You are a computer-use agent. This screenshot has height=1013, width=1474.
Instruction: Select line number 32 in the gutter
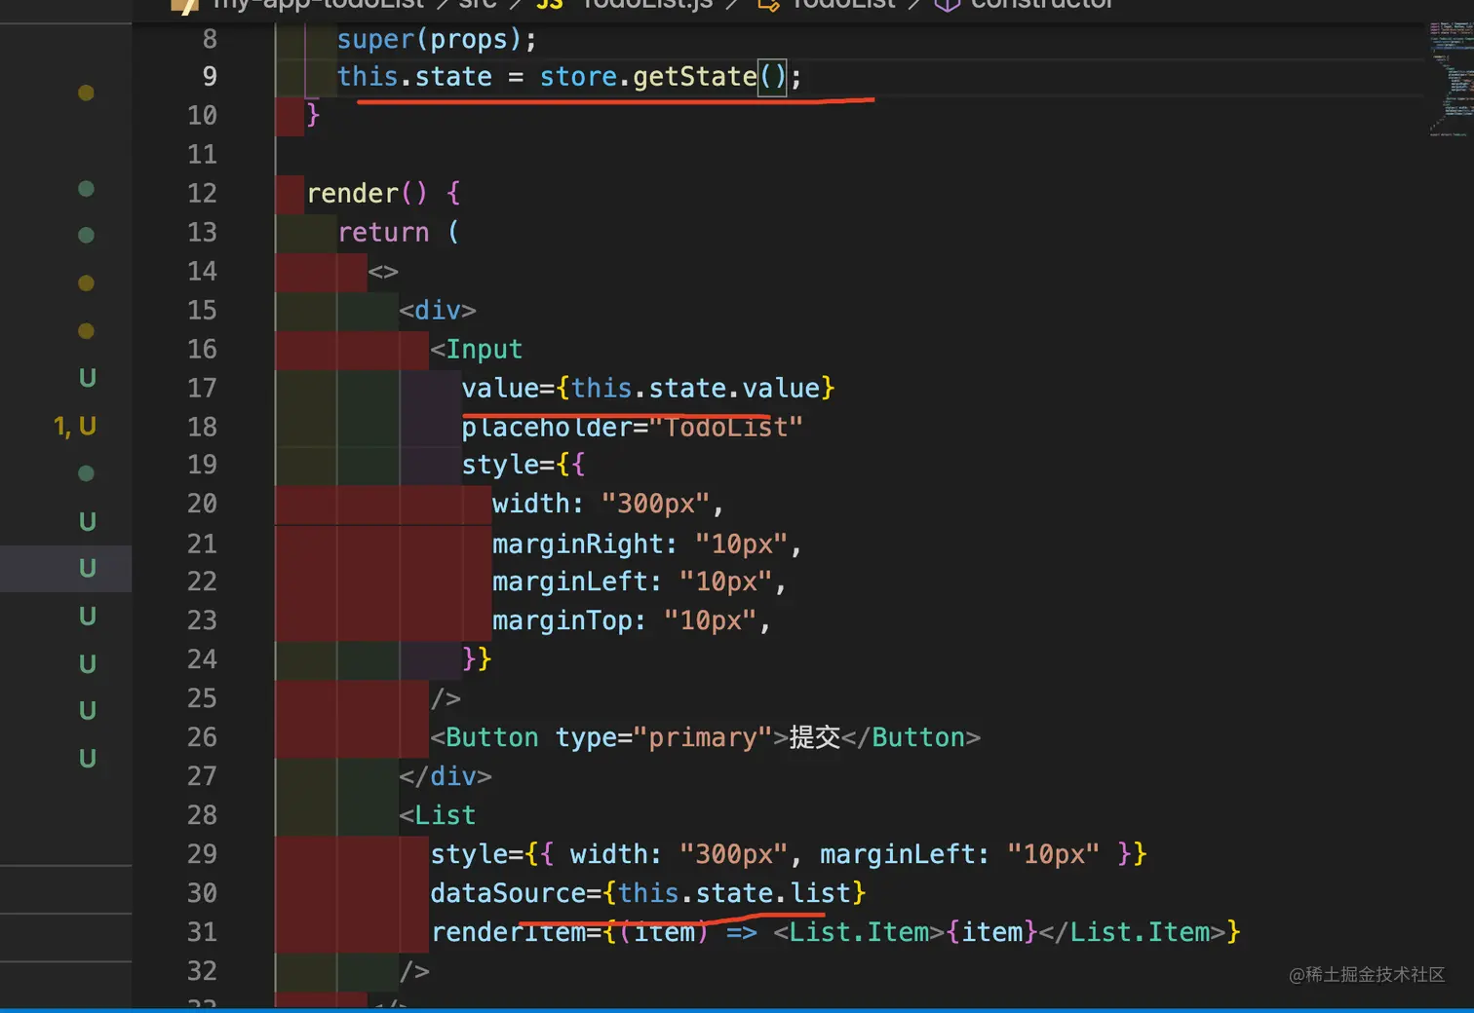pos(202,971)
